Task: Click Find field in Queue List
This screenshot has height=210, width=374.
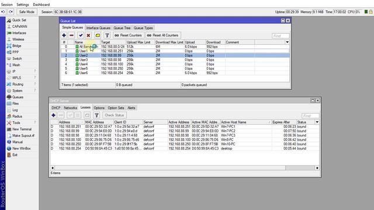Action: click(x=280, y=36)
